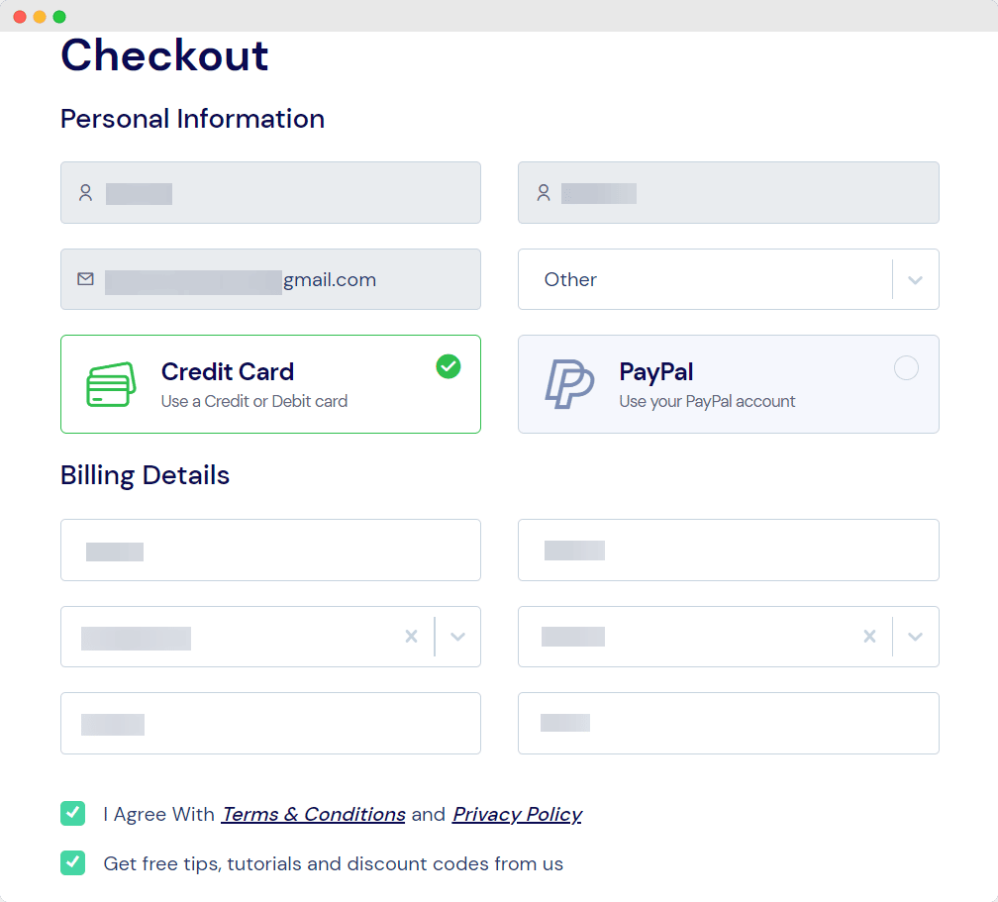Open the Other dropdown menu
Viewport: 998px width, 902px height.
914,279
